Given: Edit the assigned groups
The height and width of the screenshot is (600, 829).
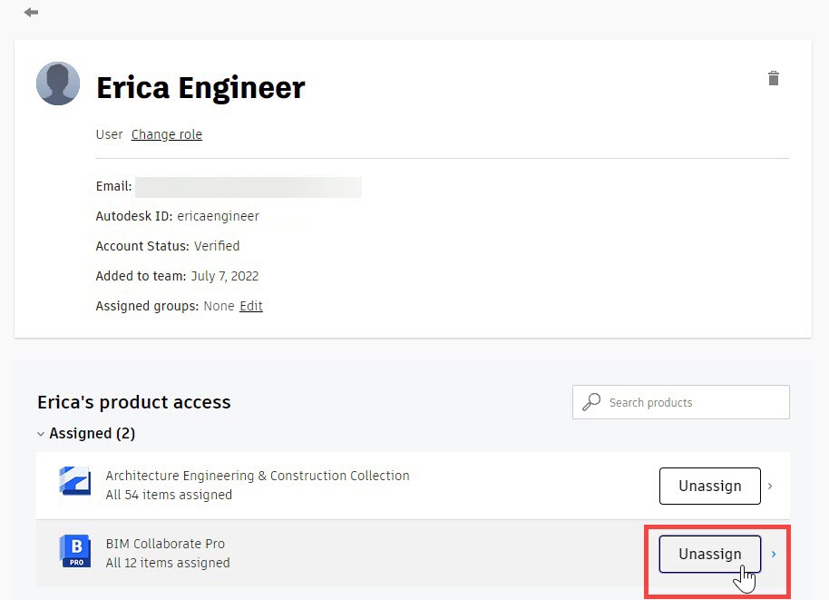Looking at the screenshot, I should click(251, 306).
